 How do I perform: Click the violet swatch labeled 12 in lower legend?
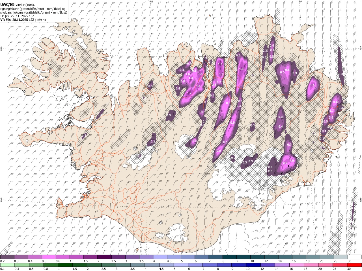click(268, 265)
